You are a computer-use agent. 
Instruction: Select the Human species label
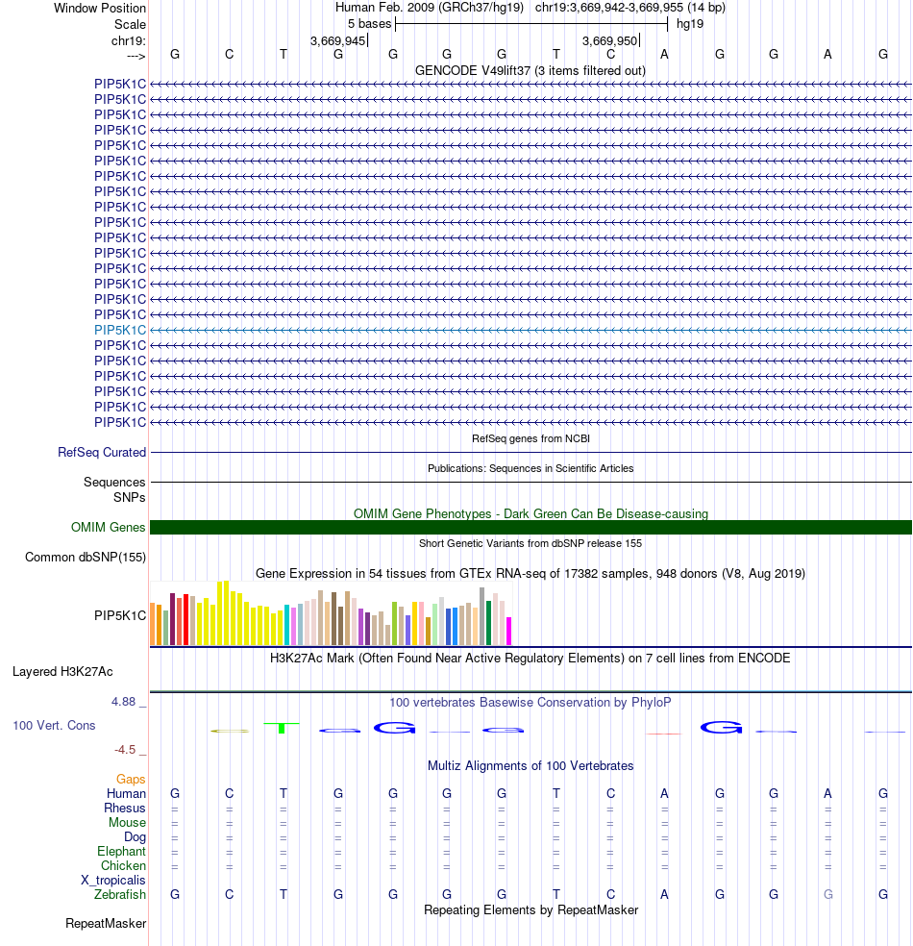click(126, 793)
